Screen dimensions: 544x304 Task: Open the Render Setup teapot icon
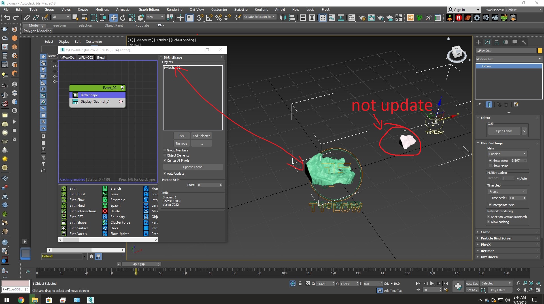[x=362, y=18]
